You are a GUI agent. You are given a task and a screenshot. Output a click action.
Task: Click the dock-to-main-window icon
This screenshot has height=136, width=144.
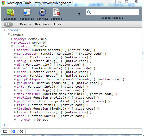coord(5,132)
